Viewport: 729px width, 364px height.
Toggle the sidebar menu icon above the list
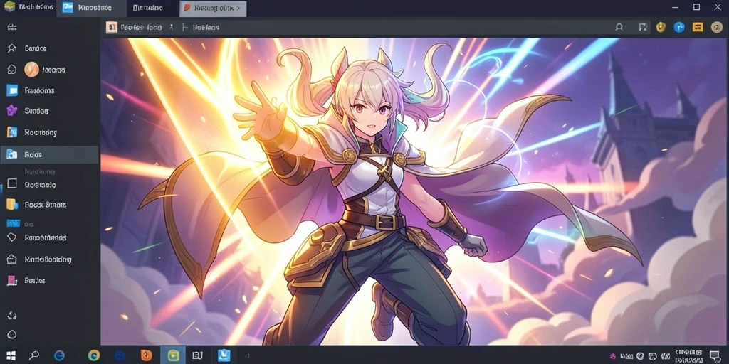tap(12, 28)
